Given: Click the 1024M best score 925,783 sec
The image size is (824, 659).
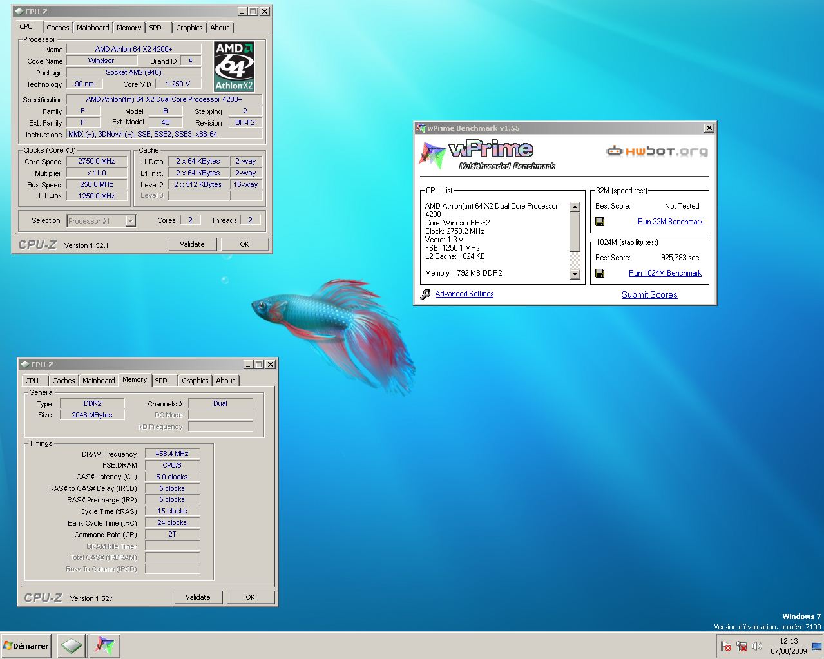Looking at the screenshot, I should [680, 258].
